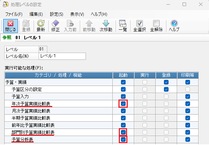Screen dimensions: 209x145
Task: Click the 前移動 up arrow icon
Action: (89, 23)
